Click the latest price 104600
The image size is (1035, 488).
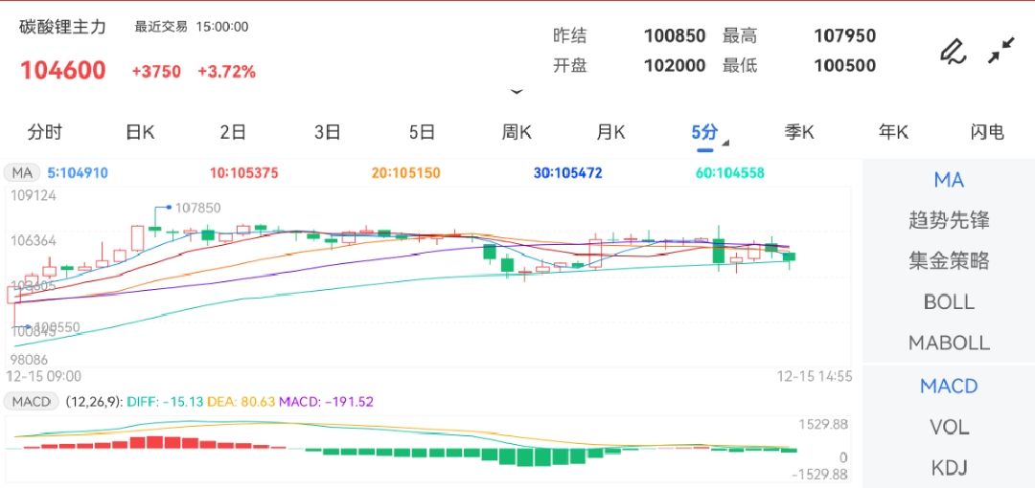62,71
